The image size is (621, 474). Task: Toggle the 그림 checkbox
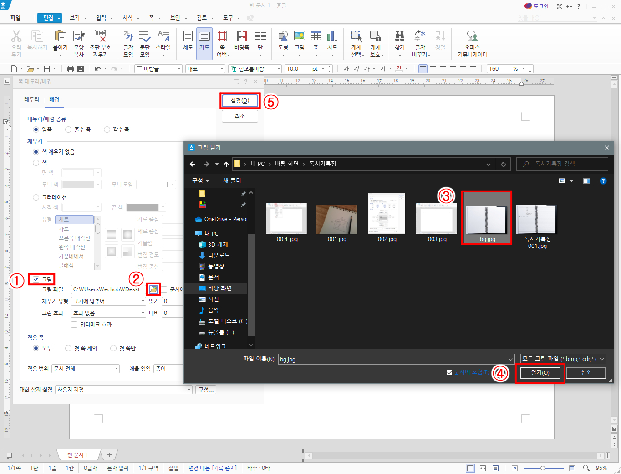[36, 279]
